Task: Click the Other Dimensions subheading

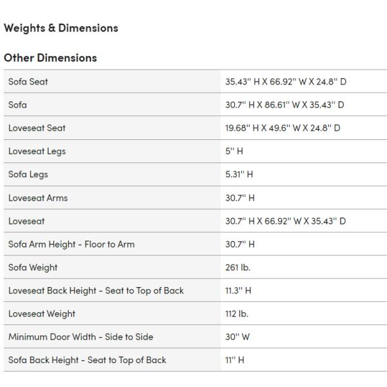Action: coord(50,58)
